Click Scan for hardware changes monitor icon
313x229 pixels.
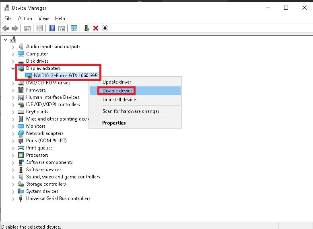pyautogui.click(x=74, y=28)
